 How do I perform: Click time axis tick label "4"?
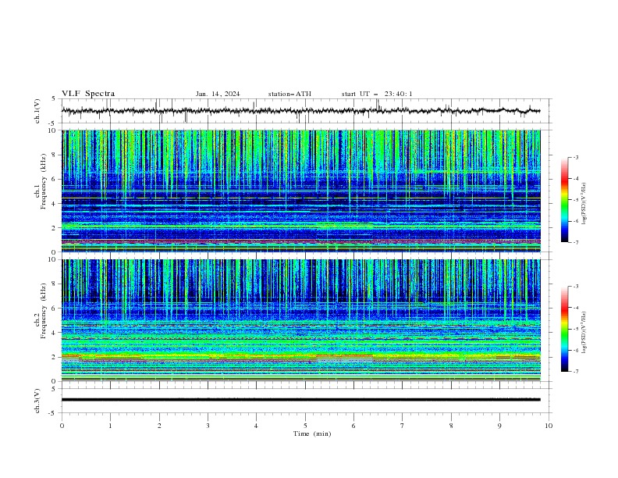click(x=257, y=426)
